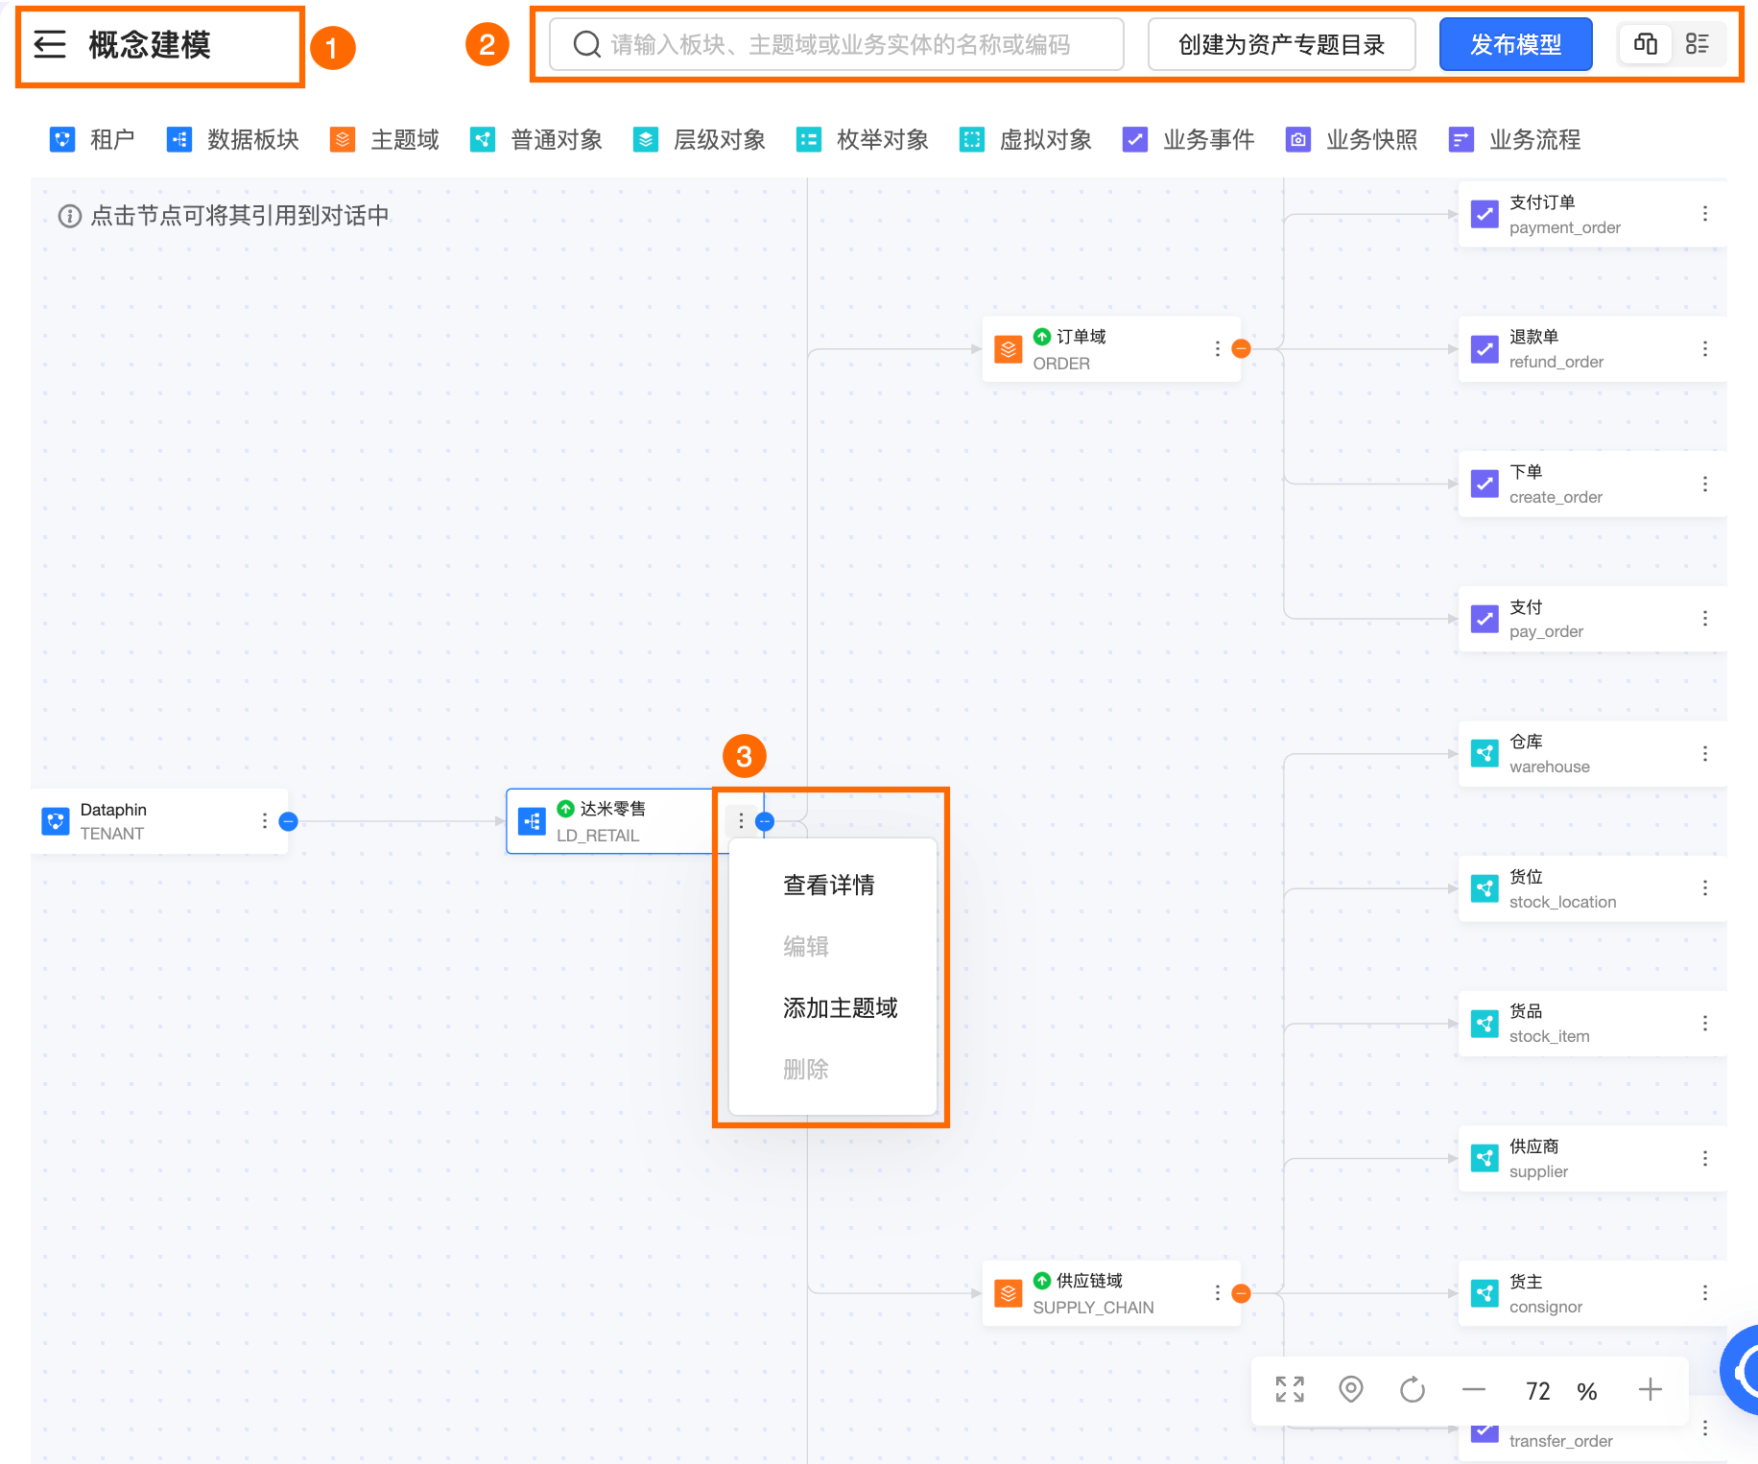Click the 业务流程 legend icon

1461,140
